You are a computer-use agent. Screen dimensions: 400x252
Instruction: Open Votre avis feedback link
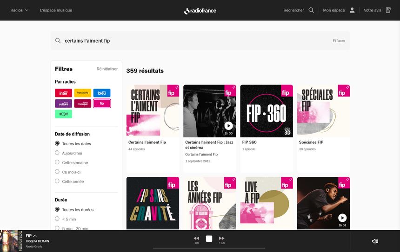pyautogui.click(x=373, y=10)
